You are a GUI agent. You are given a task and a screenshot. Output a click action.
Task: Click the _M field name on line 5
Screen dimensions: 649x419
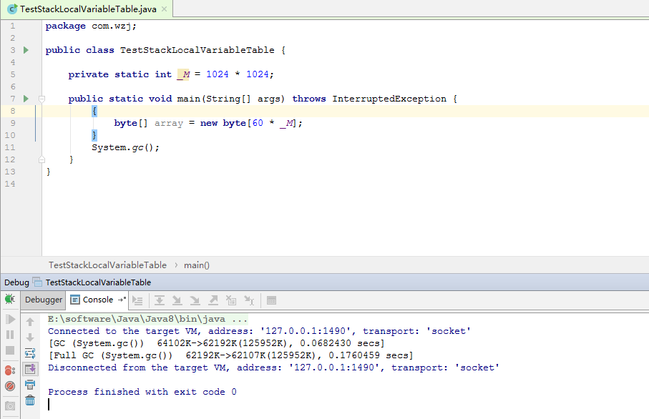[183, 74]
